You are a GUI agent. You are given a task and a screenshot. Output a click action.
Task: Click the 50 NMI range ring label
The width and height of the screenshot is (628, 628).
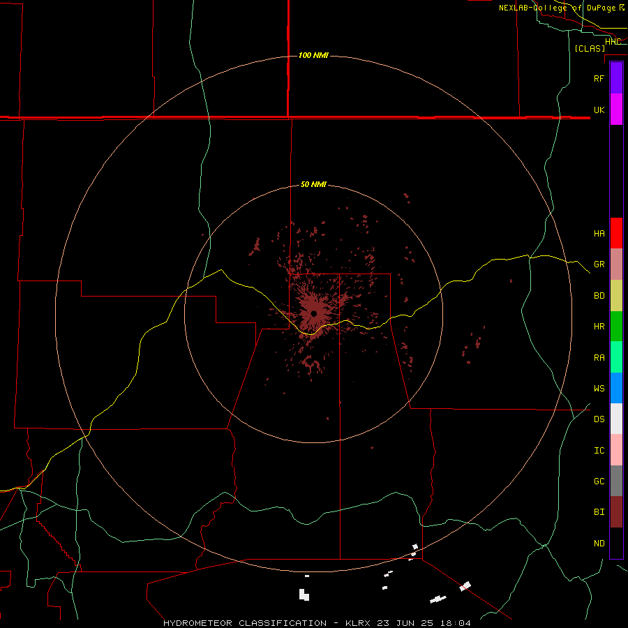313,184
